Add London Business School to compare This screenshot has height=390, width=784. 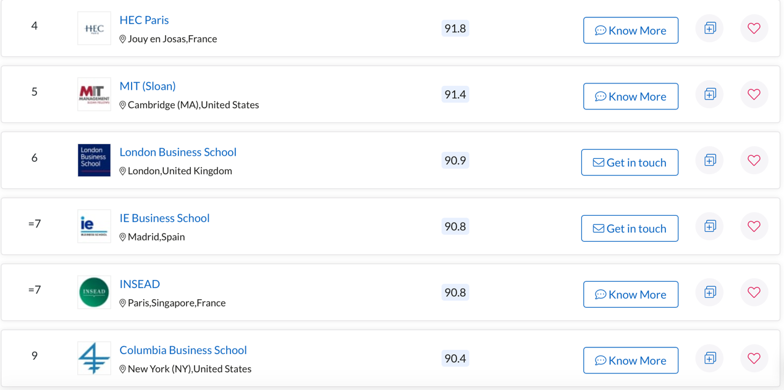pyautogui.click(x=710, y=160)
